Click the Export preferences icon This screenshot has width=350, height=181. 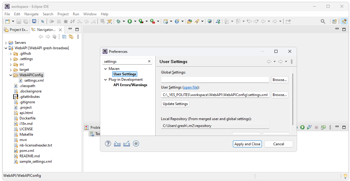(x=127, y=144)
